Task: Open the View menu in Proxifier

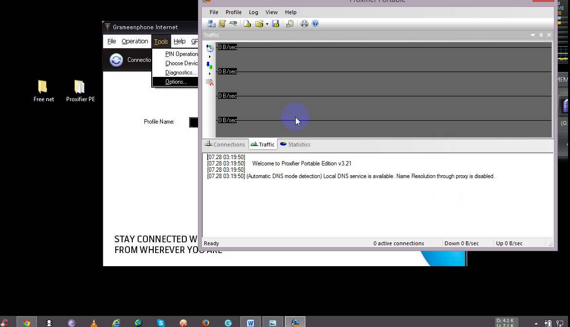Action: (x=271, y=12)
